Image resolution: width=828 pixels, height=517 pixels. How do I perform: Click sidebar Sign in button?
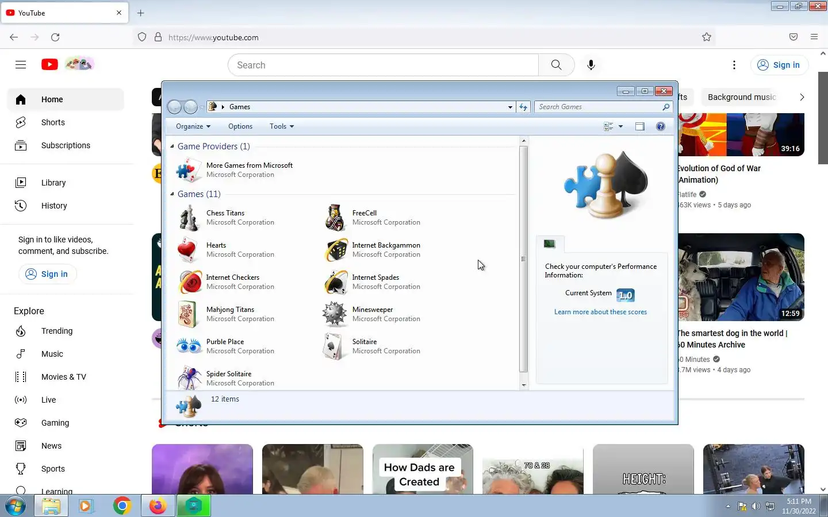(x=47, y=274)
